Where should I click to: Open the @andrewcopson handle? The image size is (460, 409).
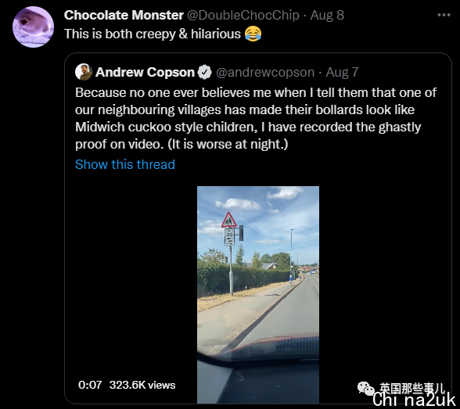(x=265, y=72)
